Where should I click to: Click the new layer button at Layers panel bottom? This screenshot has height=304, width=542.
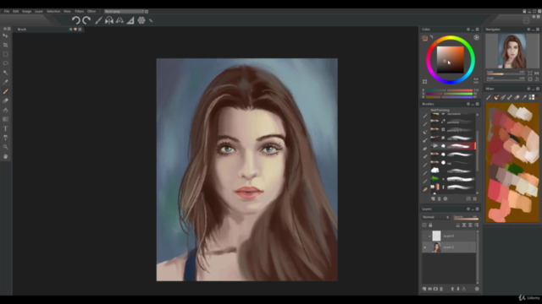coord(424,289)
